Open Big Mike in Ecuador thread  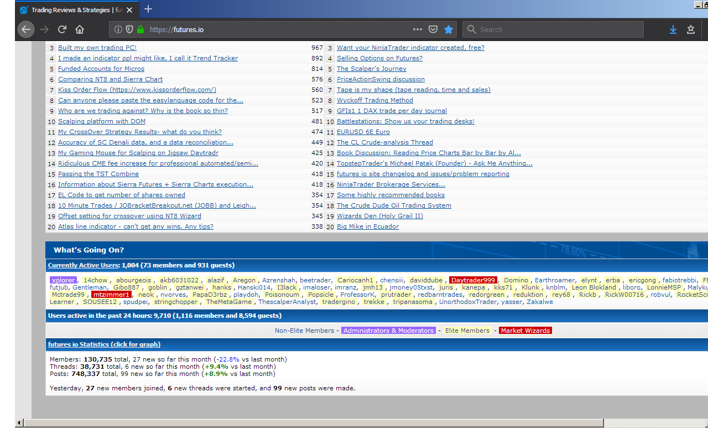click(368, 226)
